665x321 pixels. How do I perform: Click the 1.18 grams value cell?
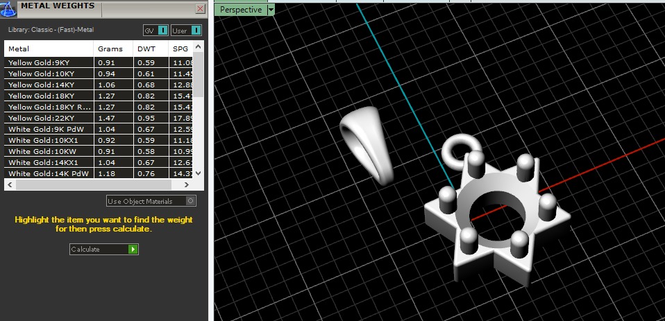(x=113, y=173)
